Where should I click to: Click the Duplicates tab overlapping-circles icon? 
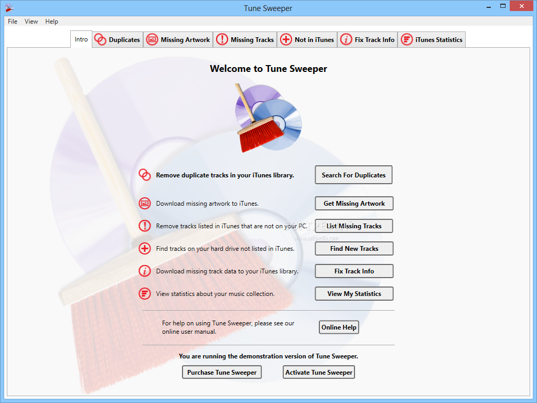[100, 39]
